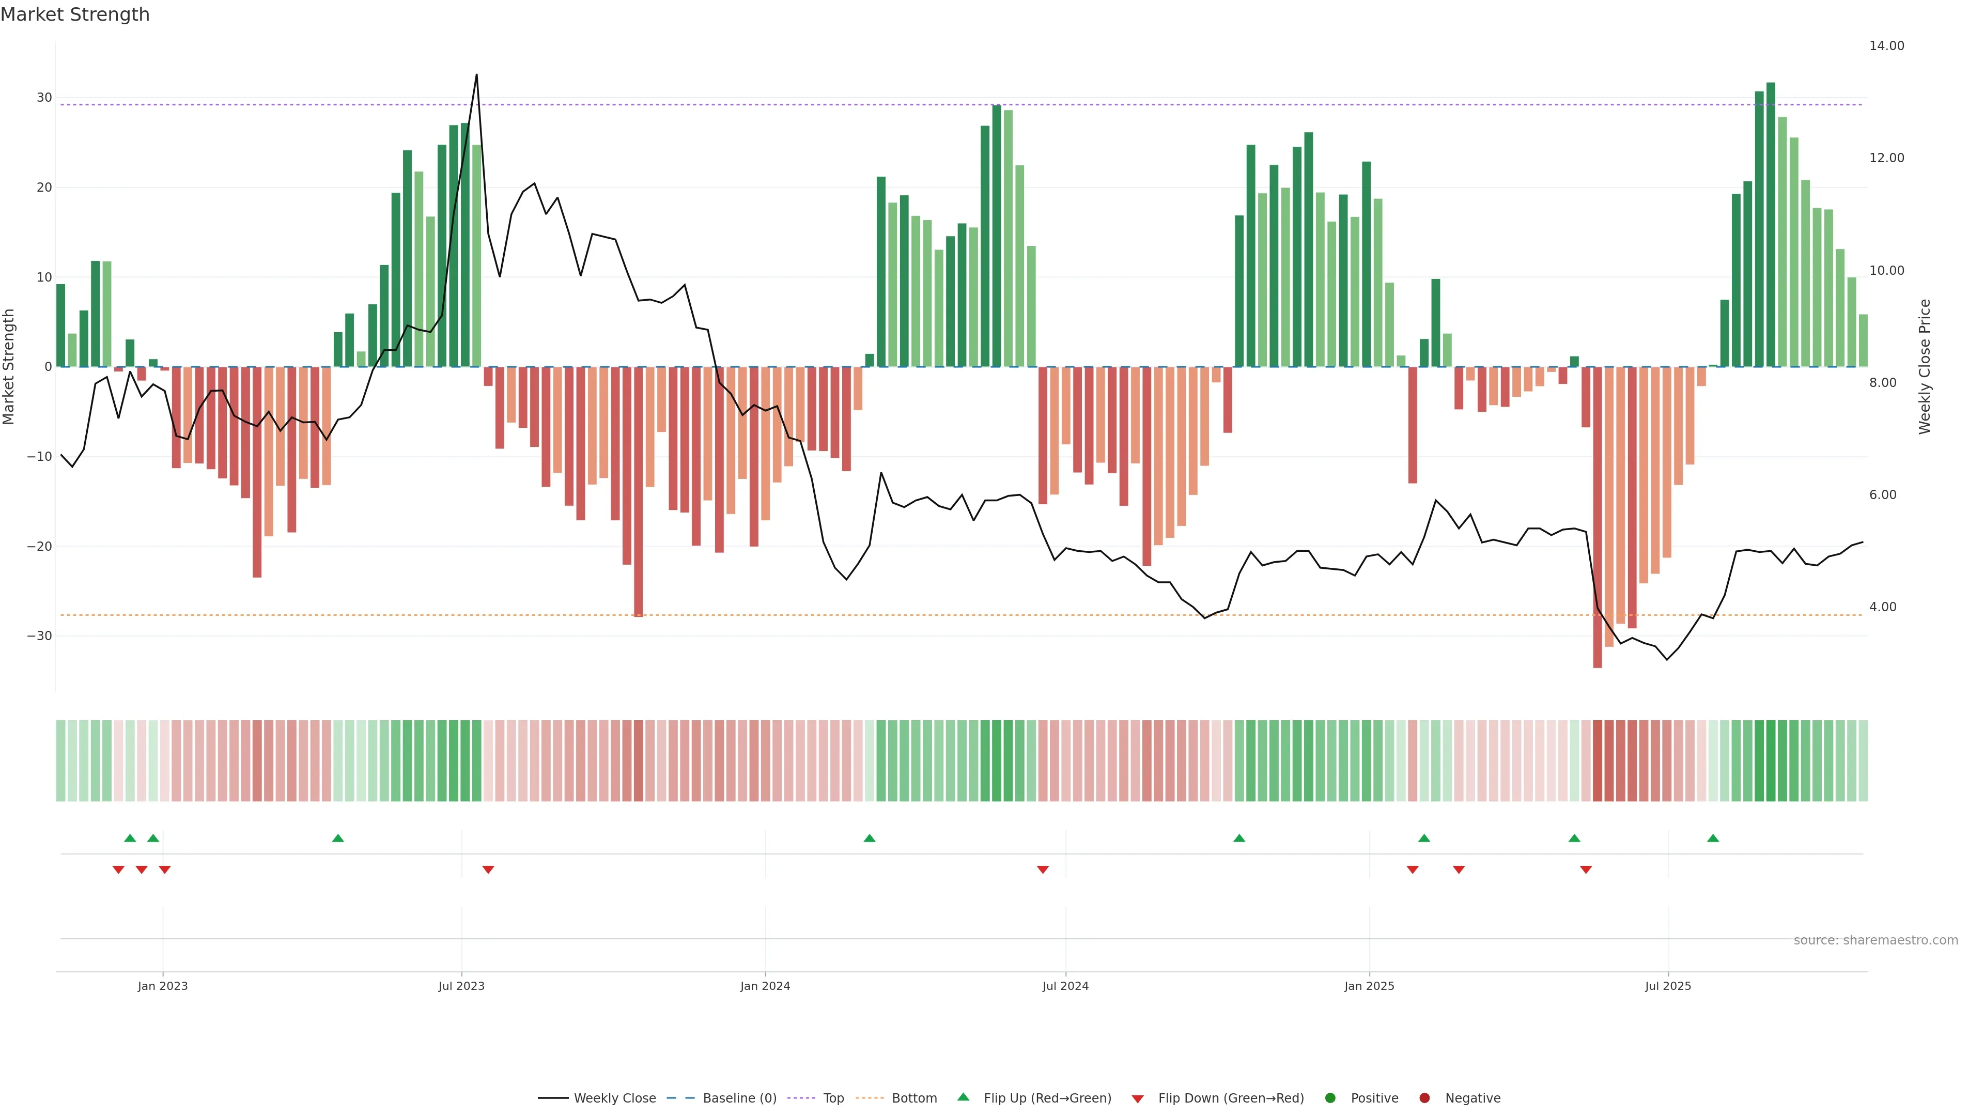Click the source: sharemaestro.com text
1984x1116 pixels.
(x=1876, y=940)
